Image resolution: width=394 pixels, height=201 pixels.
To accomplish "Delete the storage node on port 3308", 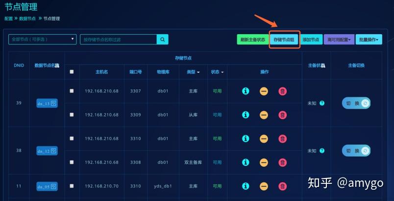I will 282,162.
